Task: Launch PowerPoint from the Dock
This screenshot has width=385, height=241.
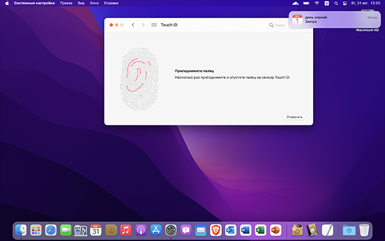Action: pos(275,231)
